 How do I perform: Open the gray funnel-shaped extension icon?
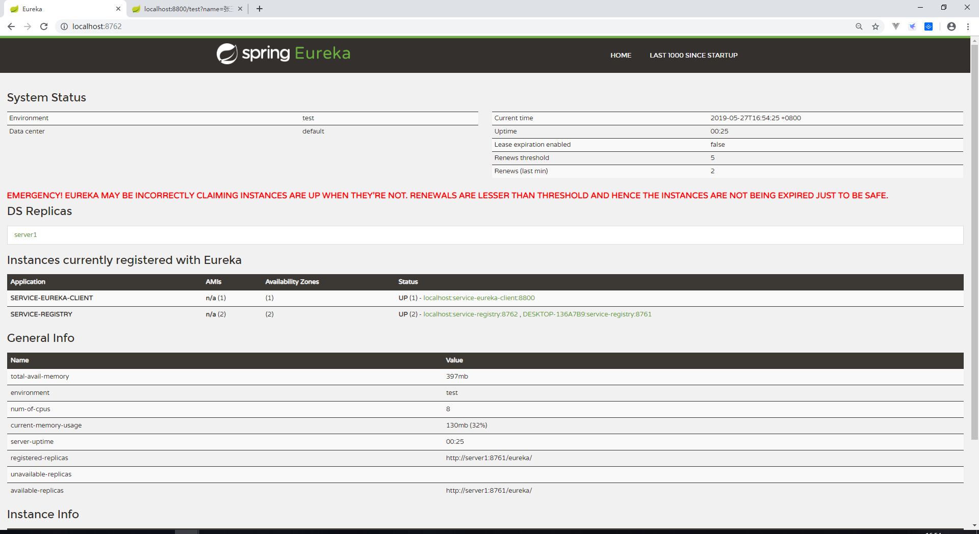click(x=896, y=26)
